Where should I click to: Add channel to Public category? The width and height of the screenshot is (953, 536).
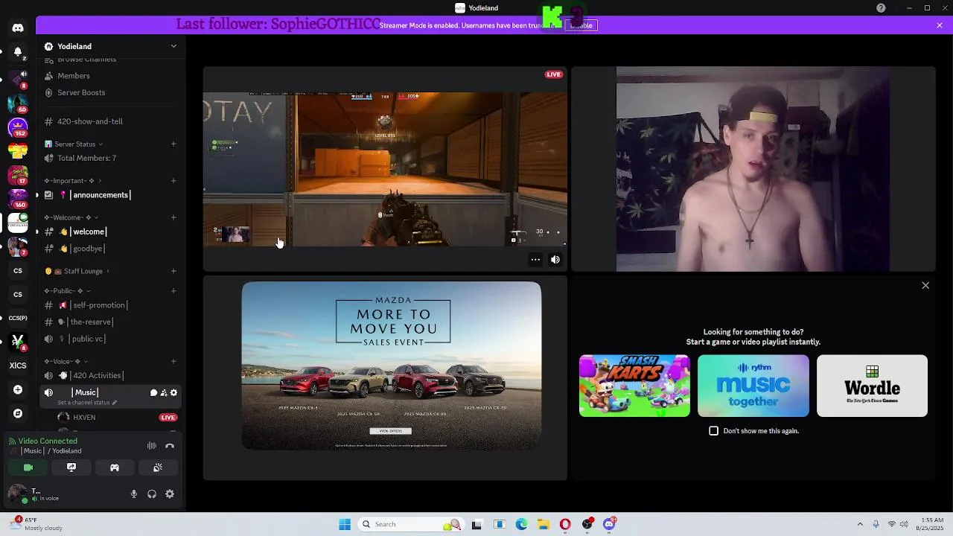click(x=173, y=291)
